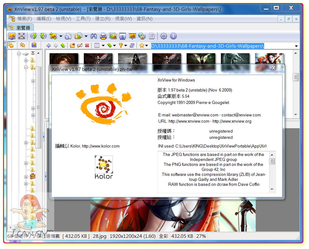Select the first thumbnail in browser

64,59
